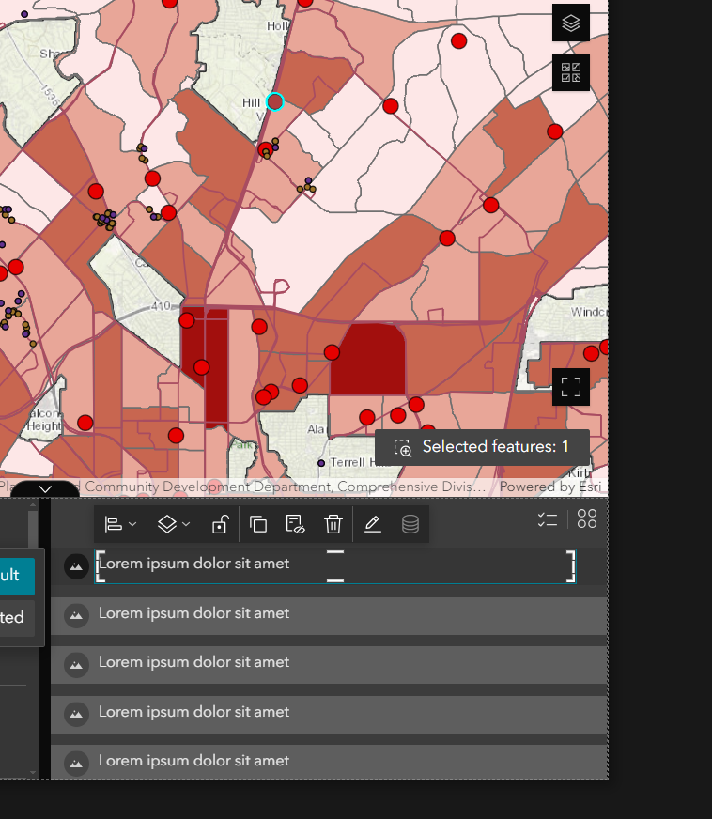Collapse the panel using the down chevron tab
The width and height of the screenshot is (712, 819).
(x=45, y=489)
